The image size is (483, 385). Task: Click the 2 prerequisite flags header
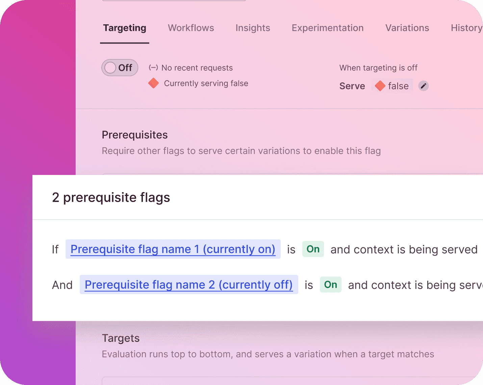point(111,197)
